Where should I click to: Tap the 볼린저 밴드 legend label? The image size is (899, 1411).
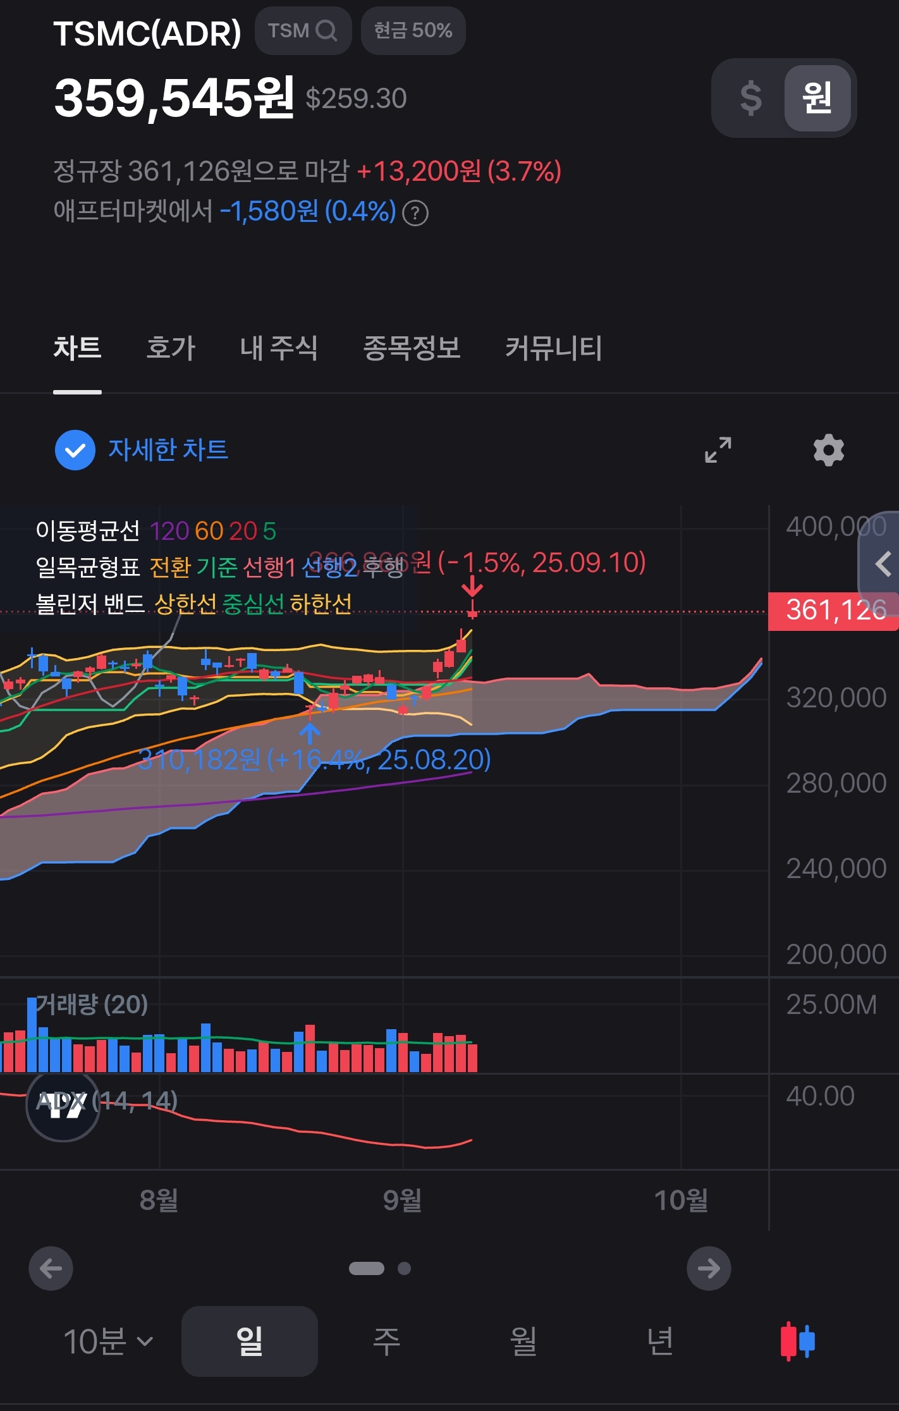(90, 604)
